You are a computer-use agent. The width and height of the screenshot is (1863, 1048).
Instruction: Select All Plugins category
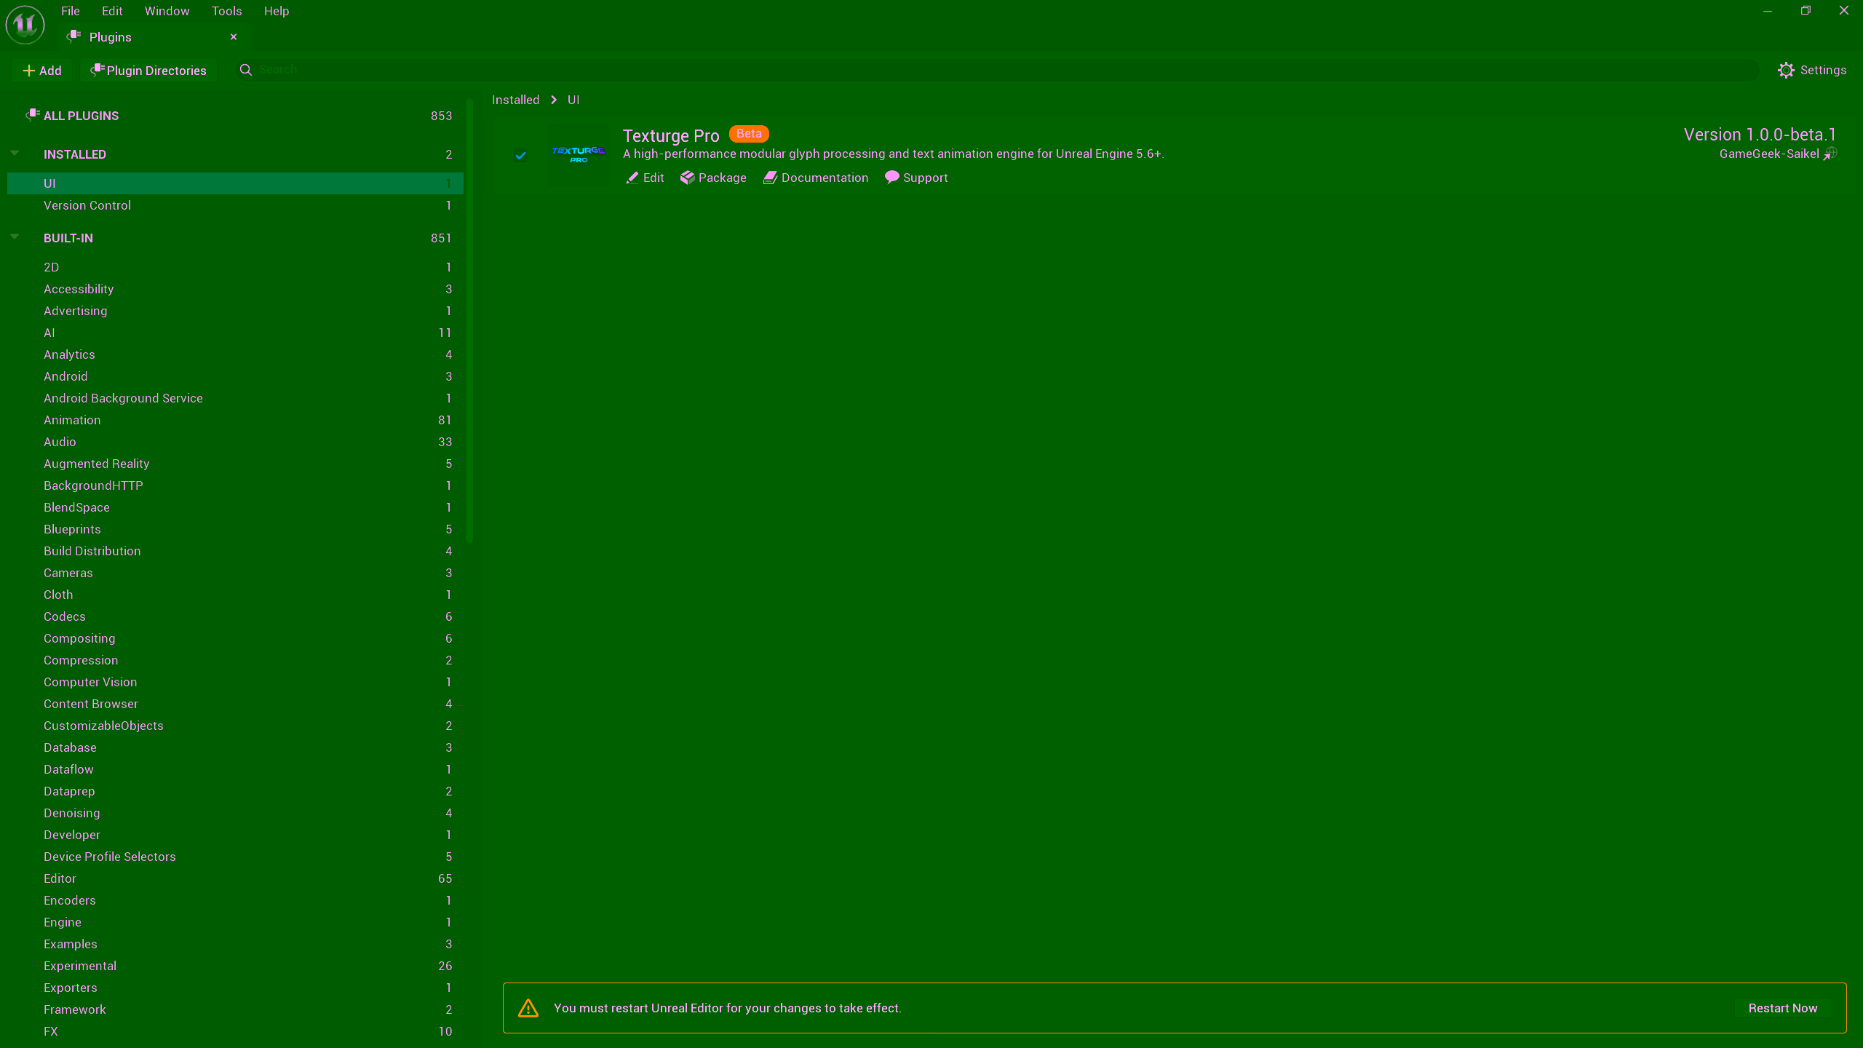pyautogui.click(x=235, y=116)
